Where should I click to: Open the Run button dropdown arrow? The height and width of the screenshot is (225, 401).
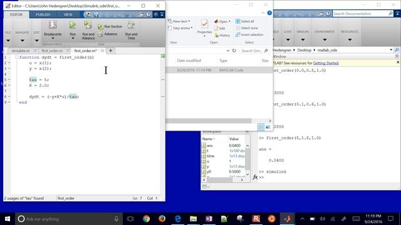pyautogui.click(x=73, y=38)
